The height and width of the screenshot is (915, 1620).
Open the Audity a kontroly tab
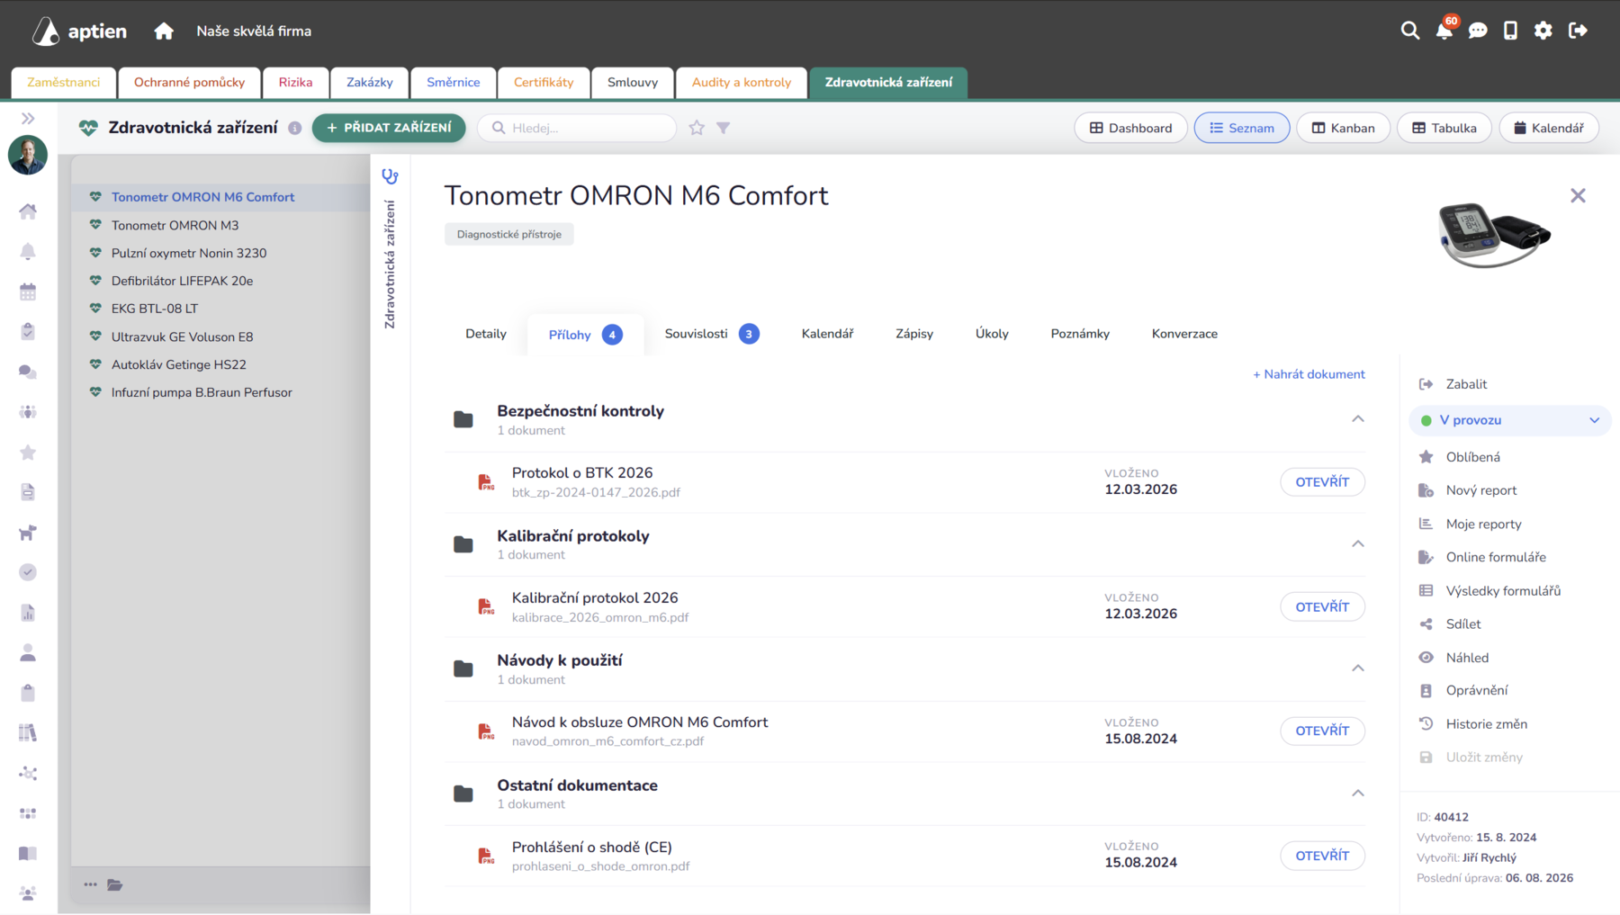click(x=742, y=82)
